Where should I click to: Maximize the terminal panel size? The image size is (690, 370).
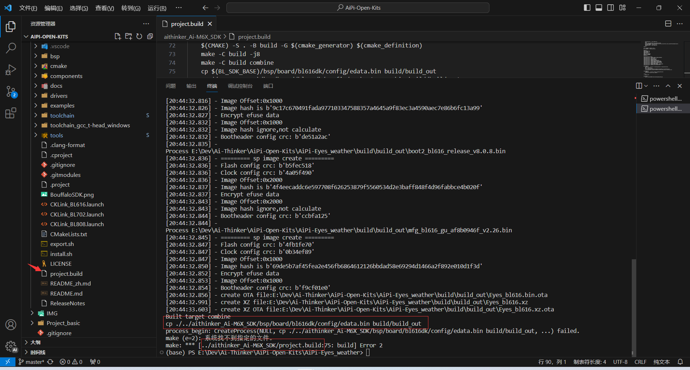click(668, 86)
